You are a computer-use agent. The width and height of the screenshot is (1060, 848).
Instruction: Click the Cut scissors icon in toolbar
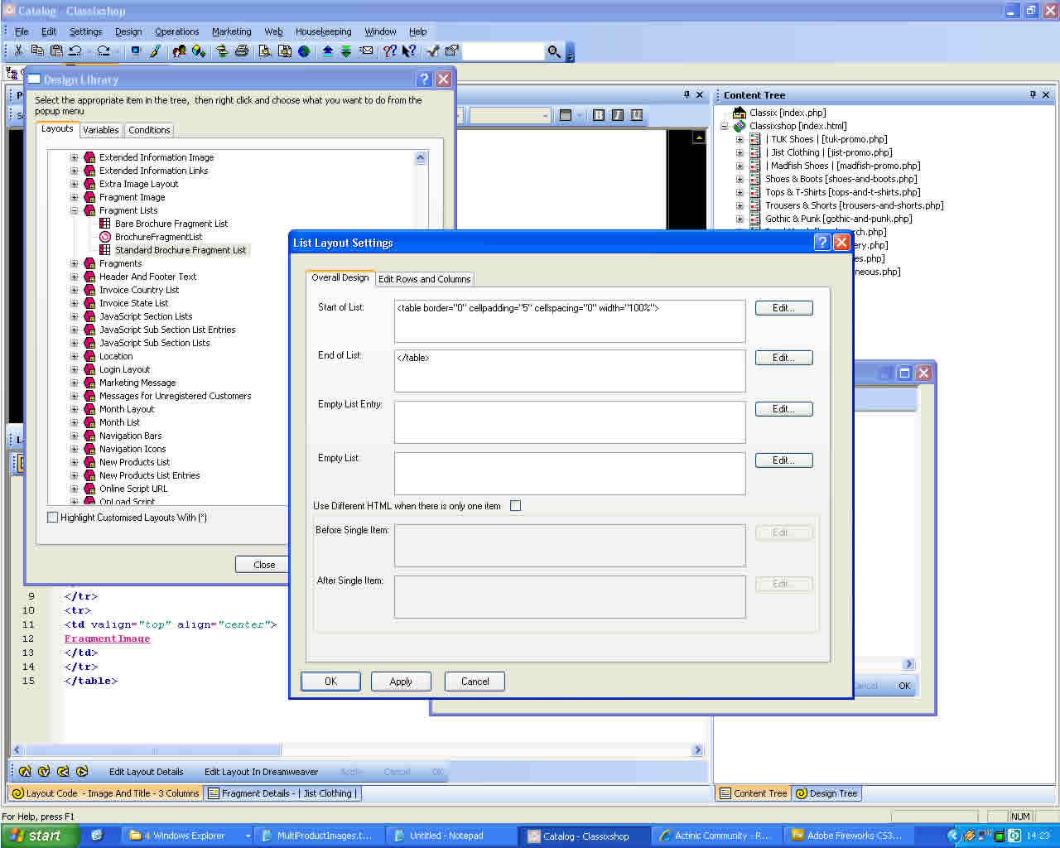[x=18, y=51]
